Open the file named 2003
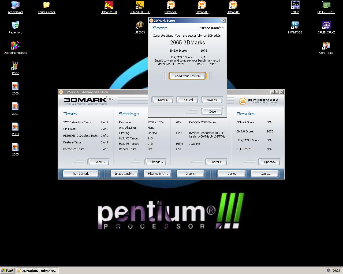343x274 pixels. click(15, 129)
